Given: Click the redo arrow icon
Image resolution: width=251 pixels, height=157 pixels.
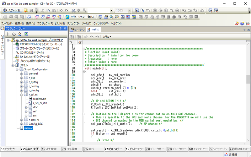Looking at the screenshot, I should tap(67, 11).
